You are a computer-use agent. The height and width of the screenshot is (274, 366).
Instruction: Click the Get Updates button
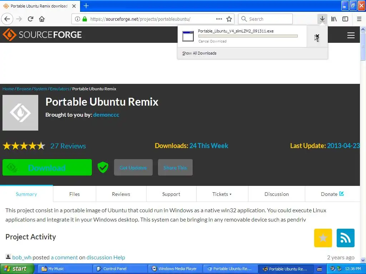133,167
